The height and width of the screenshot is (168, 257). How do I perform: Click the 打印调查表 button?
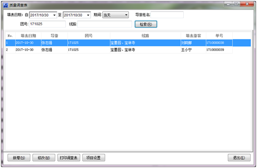click(x=69, y=158)
